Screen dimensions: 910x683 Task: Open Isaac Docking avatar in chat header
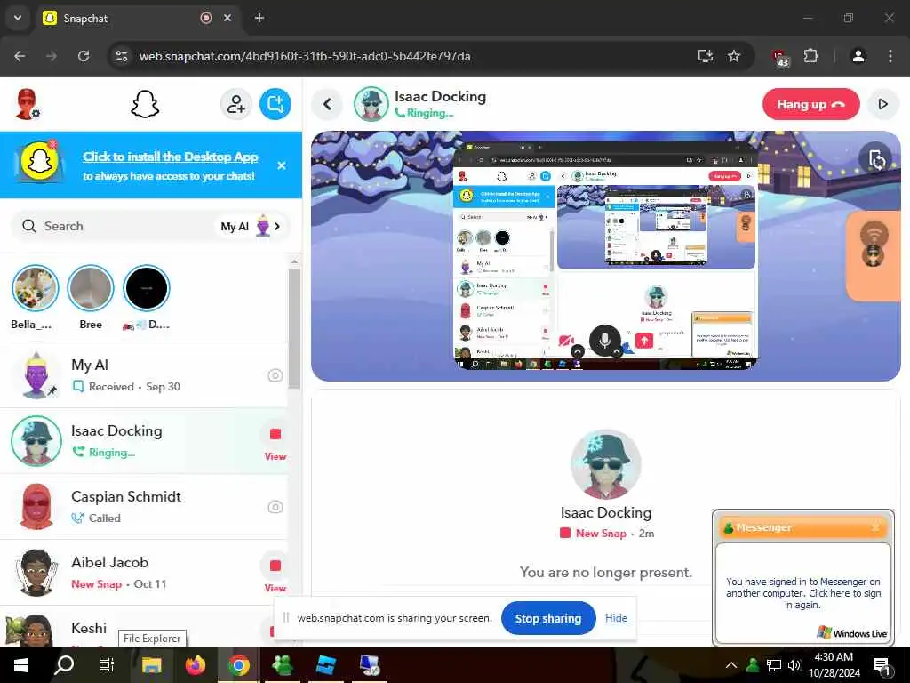371,105
